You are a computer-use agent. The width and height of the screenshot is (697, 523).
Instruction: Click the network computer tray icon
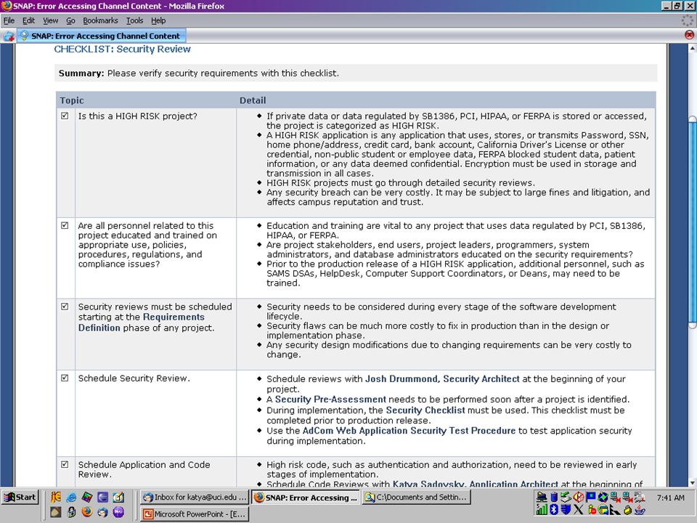pos(542,497)
